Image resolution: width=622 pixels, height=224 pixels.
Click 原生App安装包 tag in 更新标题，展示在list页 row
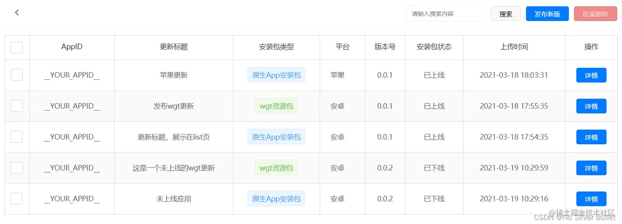click(x=276, y=137)
